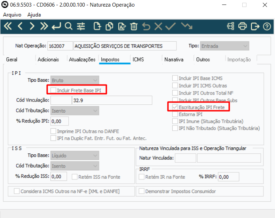The height and width of the screenshot is (218, 275).
Task: Enable Imprime IPI Outras no DANFE
Action: pos(53,131)
